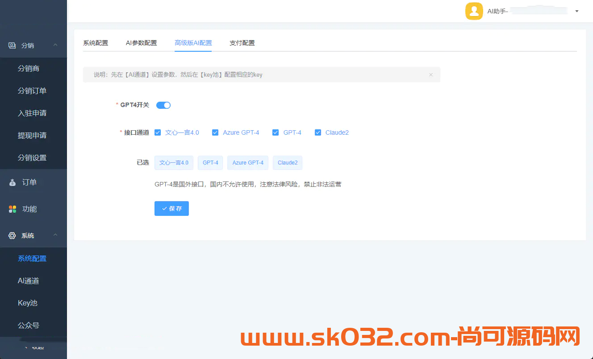
Task: Select 系统配置 in the sidebar
Action: pos(33,259)
